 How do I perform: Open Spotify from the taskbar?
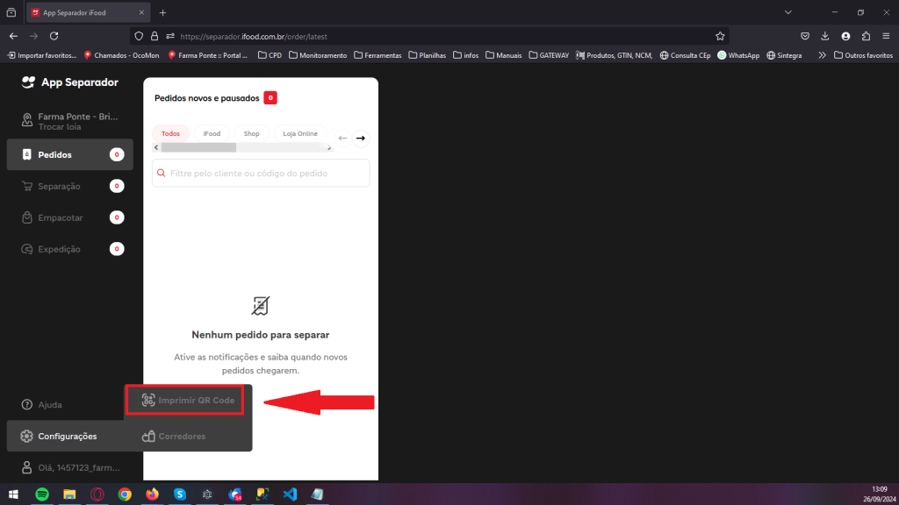42,494
